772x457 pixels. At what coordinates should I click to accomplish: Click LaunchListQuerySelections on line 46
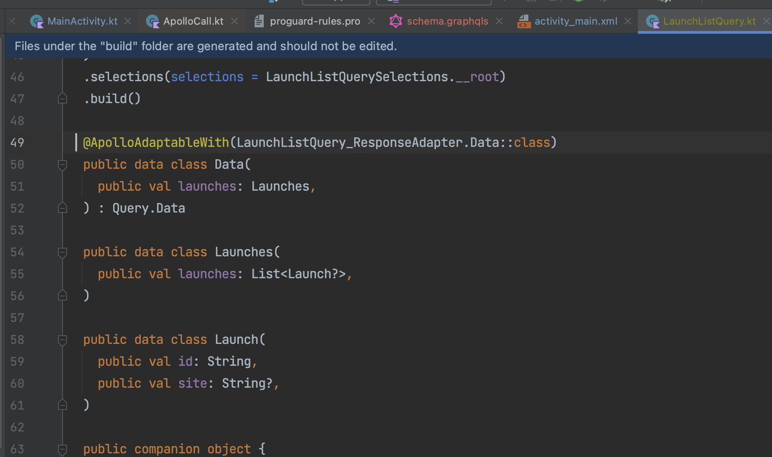(x=357, y=77)
